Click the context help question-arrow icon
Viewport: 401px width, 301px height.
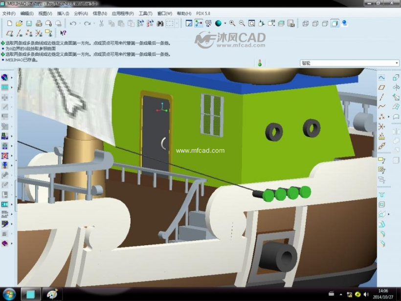pyautogui.click(x=63, y=33)
